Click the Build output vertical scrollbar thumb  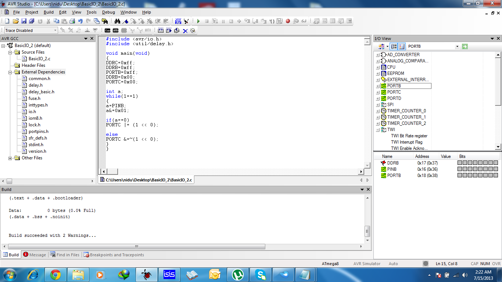click(367, 231)
